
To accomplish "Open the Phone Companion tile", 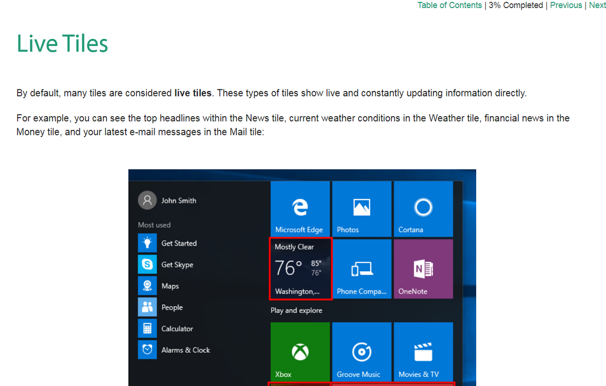I will 362,268.
